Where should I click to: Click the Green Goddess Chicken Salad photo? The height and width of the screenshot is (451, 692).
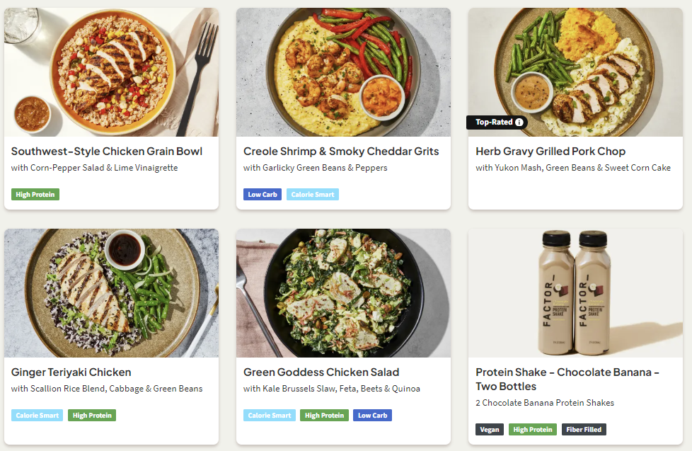click(x=343, y=292)
